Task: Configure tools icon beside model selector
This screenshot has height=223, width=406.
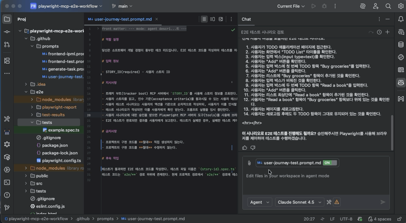Action: (x=329, y=202)
